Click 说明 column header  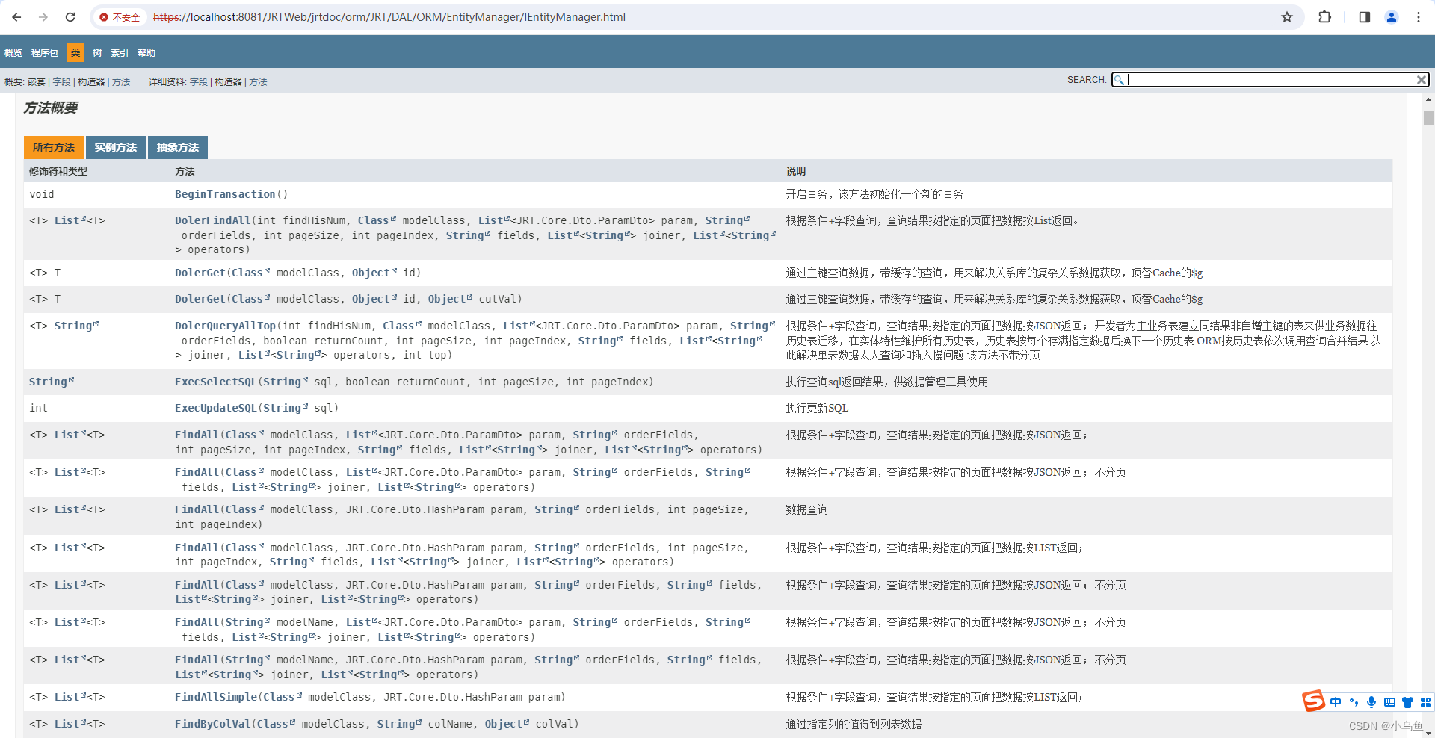(x=796, y=171)
